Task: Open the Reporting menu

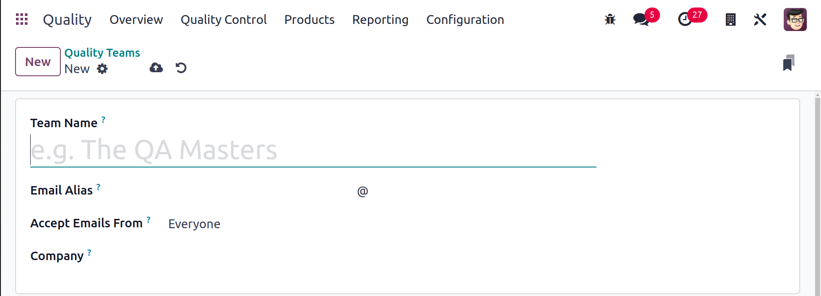Action: click(380, 19)
